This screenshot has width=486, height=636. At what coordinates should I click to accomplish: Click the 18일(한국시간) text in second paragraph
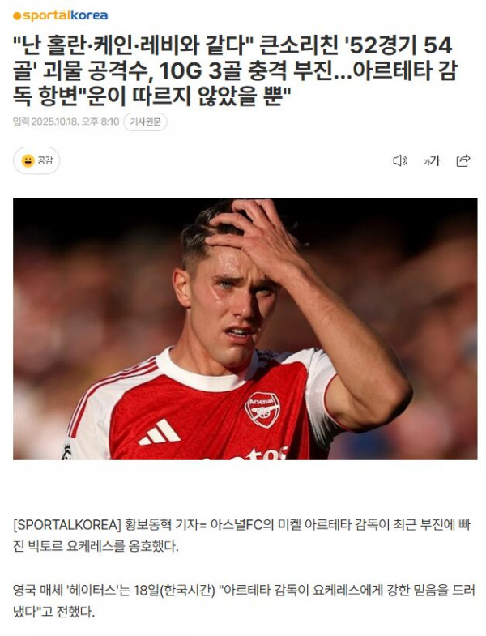click(173, 590)
